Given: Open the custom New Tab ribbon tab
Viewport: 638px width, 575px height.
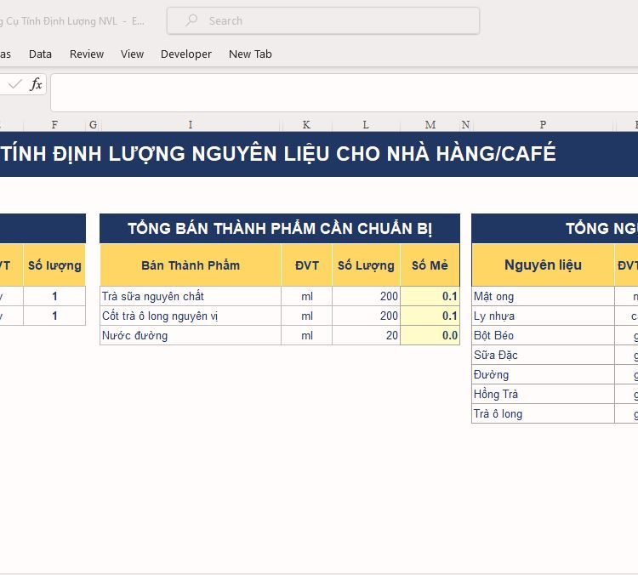Looking at the screenshot, I should tap(250, 54).
